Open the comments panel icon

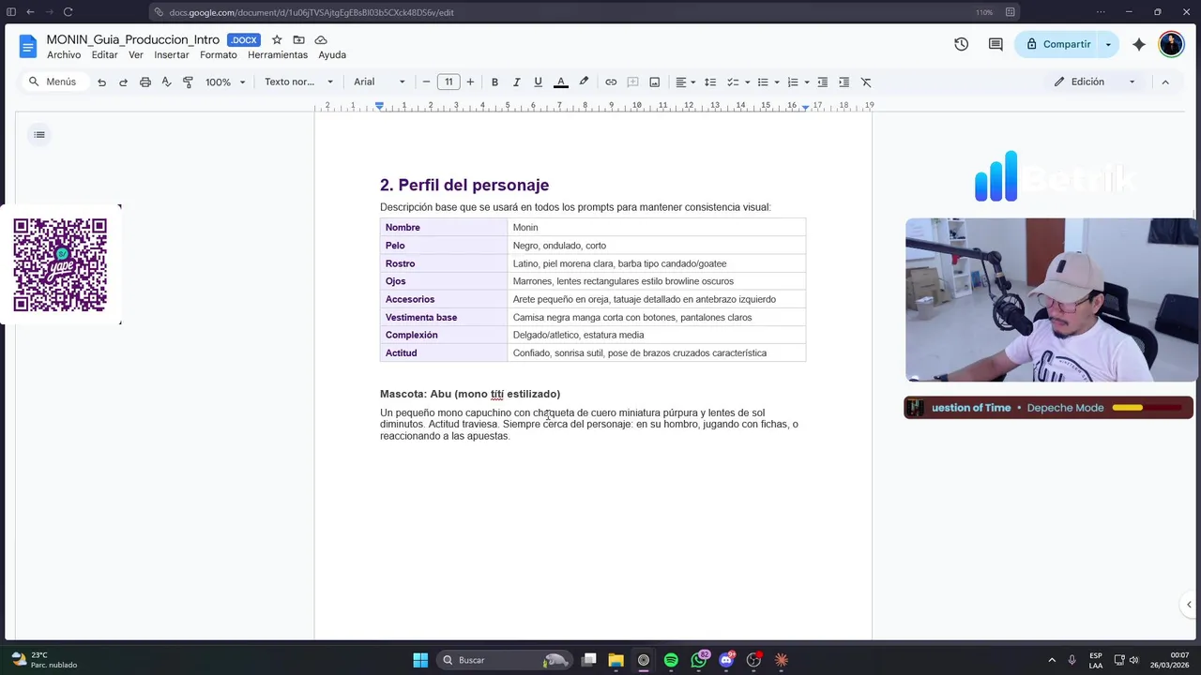[x=996, y=44]
